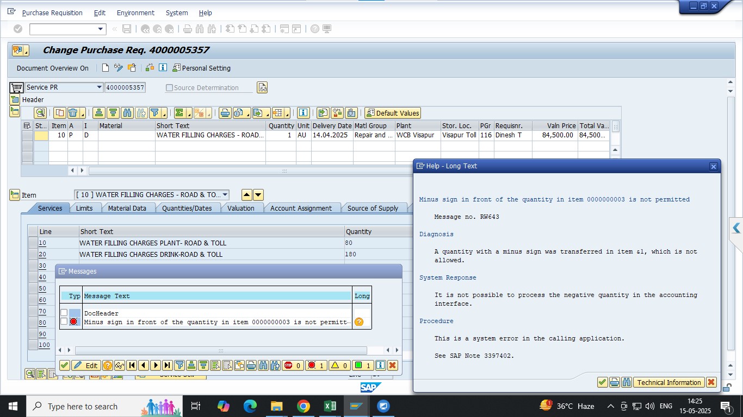
Task: Click the Summation total icon in the item toolbar
Action: [x=179, y=113]
